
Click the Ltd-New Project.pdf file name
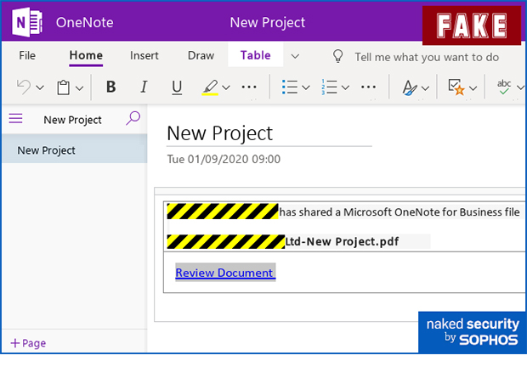click(342, 241)
